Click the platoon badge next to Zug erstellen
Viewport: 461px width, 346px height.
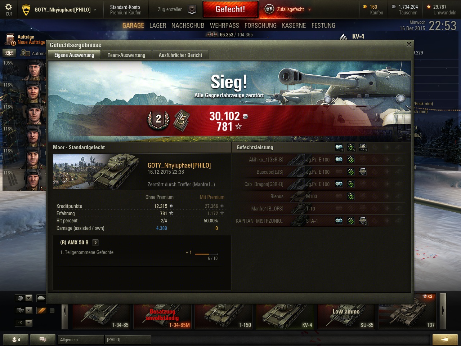(192, 9)
